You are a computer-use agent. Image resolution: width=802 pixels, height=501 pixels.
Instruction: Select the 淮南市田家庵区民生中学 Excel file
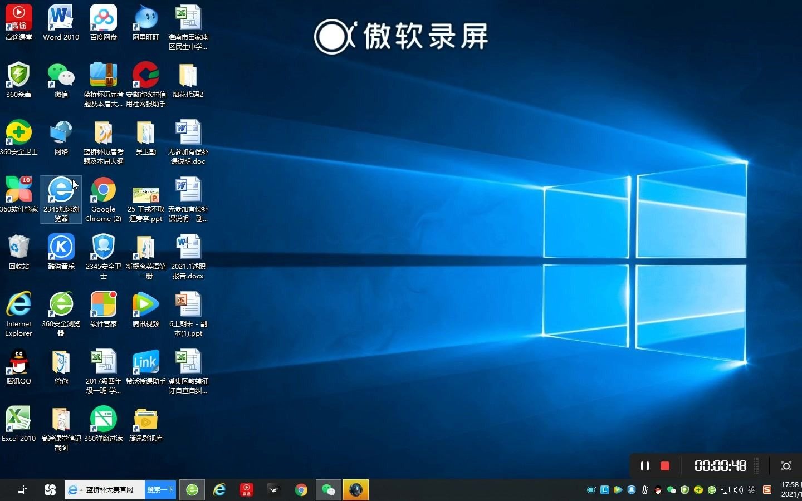tap(188, 27)
